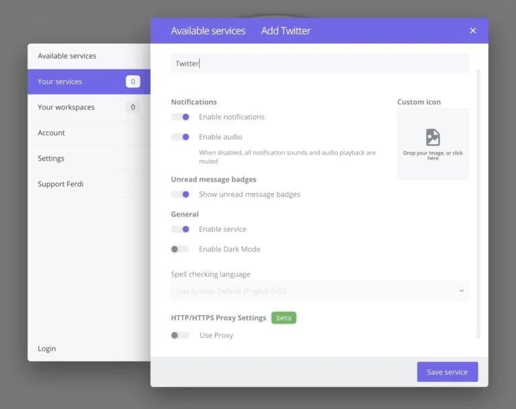The width and height of the screenshot is (516, 409).
Task: Open Settings in the sidebar
Action: 89,159
